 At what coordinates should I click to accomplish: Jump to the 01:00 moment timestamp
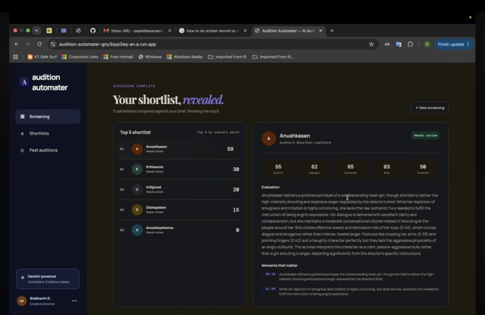tap(270, 289)
